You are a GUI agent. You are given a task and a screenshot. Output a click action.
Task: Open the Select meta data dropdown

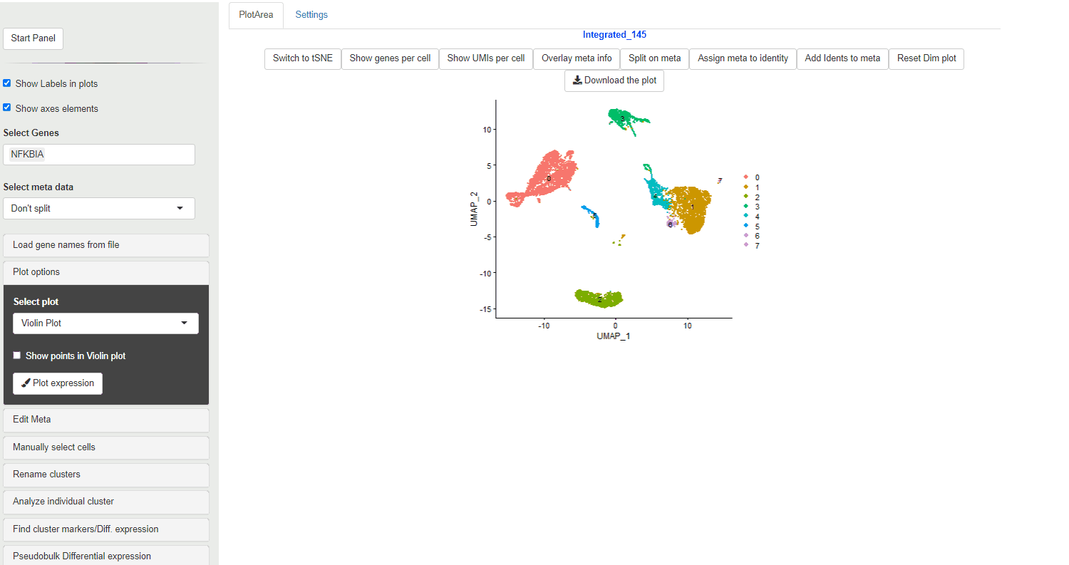tap(99, 209)
